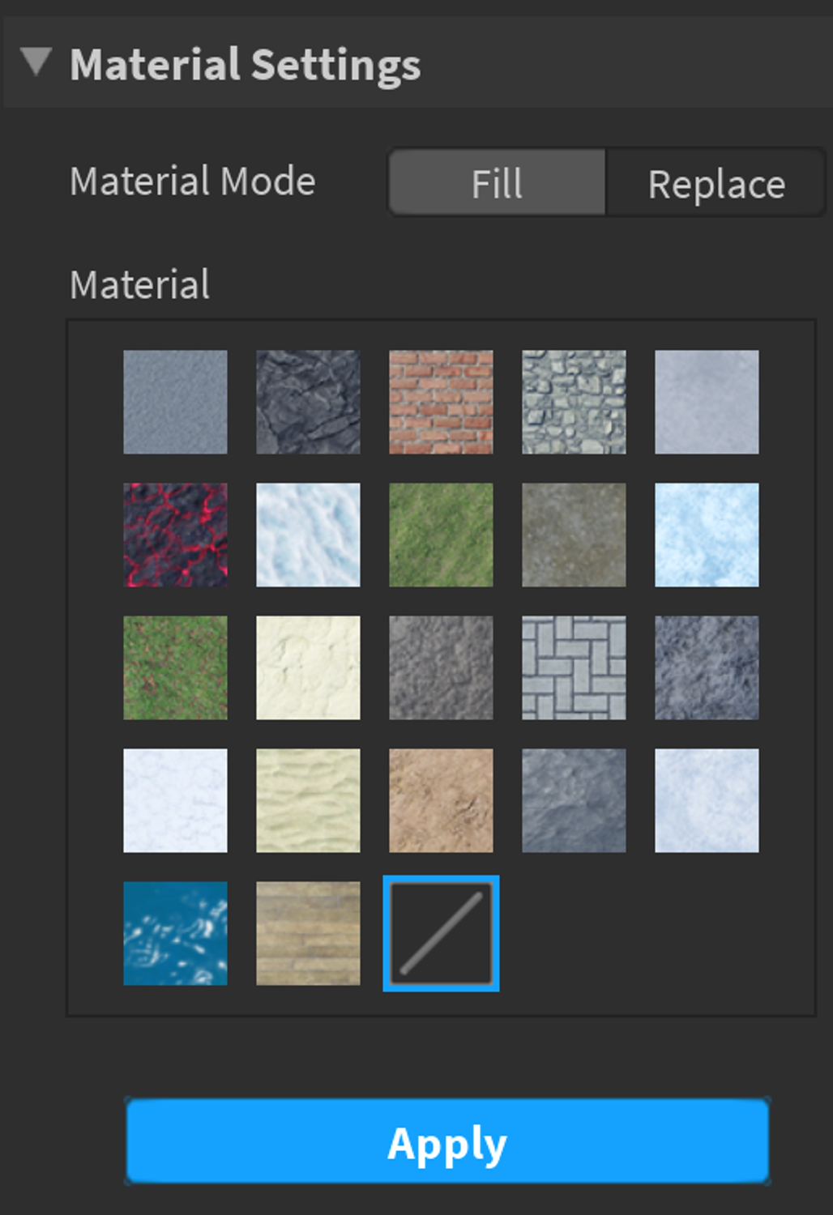Select the Slate material swatch
This screenshot has height=1215, width=833.
tap(574, 800)
